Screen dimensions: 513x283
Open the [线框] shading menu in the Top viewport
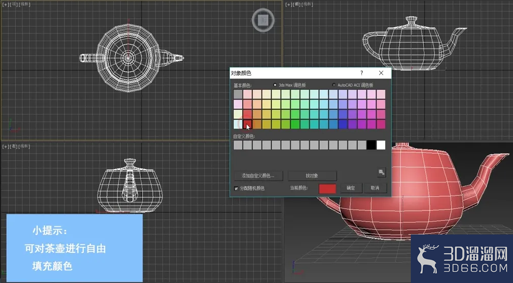click(24, 5)
